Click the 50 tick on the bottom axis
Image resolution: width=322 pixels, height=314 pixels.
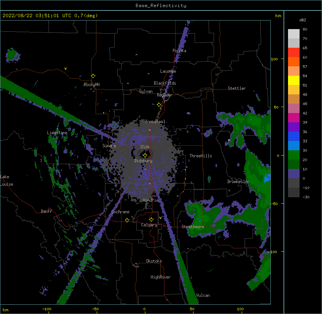[x=192, y=309]
